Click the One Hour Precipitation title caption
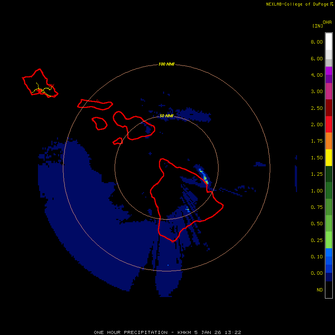Viewport: 335px width, 335px height. [167, 332]
